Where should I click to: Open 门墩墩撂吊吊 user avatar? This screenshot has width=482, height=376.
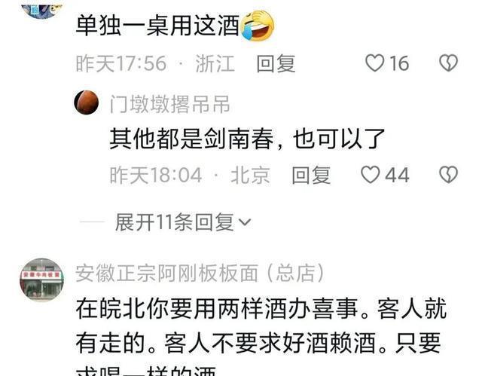[87, 102]
